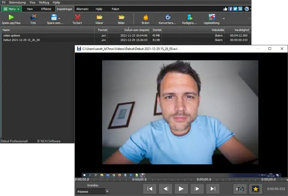Open the Visa menu

[x=32, y=2]
